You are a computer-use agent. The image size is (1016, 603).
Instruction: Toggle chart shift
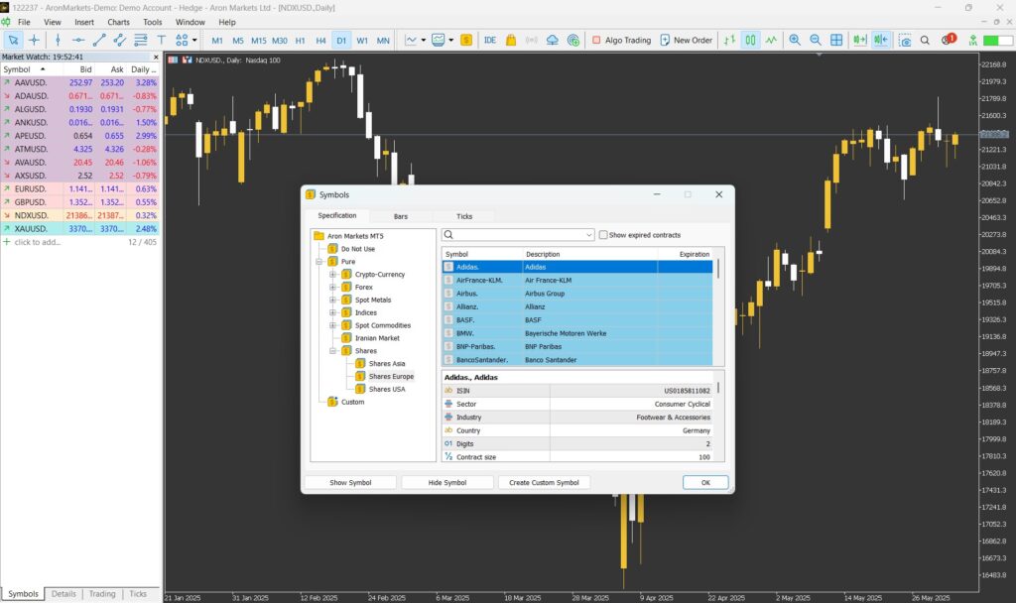click(881, 40)
